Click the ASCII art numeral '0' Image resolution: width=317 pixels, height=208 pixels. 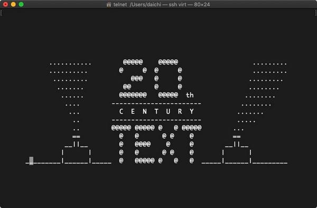[x=168, y=78]
